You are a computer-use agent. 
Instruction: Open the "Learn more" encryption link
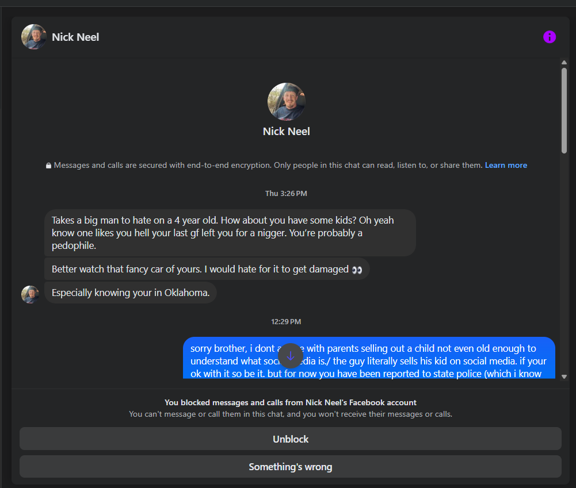click(506, 166)
